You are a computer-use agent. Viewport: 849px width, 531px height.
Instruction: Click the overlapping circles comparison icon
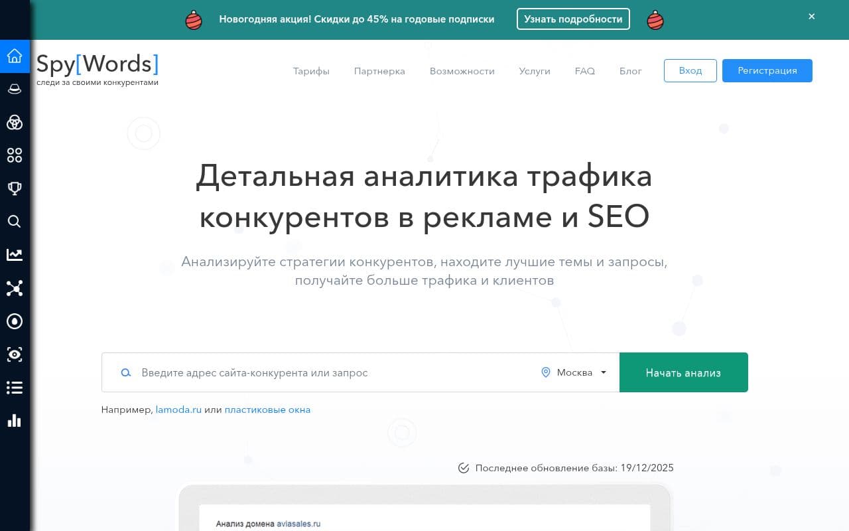[x=15, y=123]
